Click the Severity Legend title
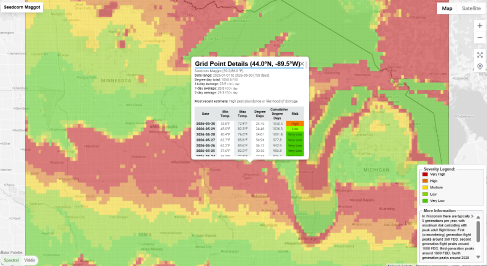The image size is (487, 266). point(439,169)
